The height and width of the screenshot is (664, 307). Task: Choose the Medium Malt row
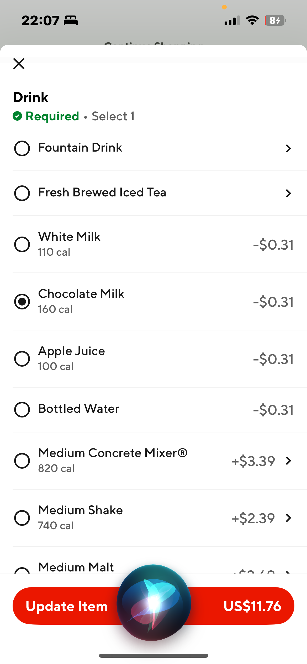(76, 567)
